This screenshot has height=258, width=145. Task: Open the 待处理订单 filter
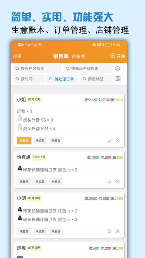pyautogui.click(x=62, y=79)
